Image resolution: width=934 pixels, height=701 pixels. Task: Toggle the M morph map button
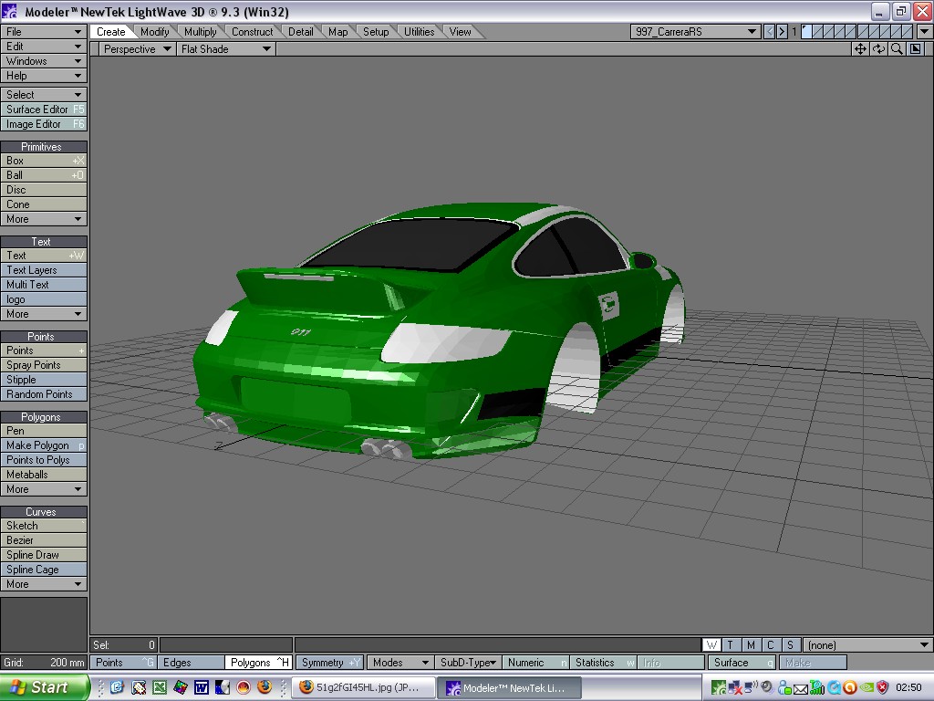click(x=751, y=645)
